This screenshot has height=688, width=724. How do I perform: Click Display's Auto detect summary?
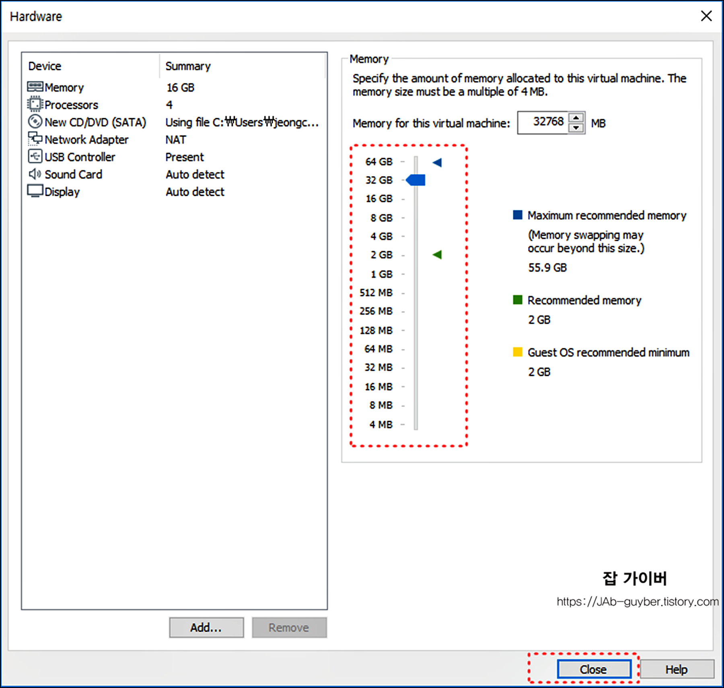pyautogui.click(x=195, y=192)
